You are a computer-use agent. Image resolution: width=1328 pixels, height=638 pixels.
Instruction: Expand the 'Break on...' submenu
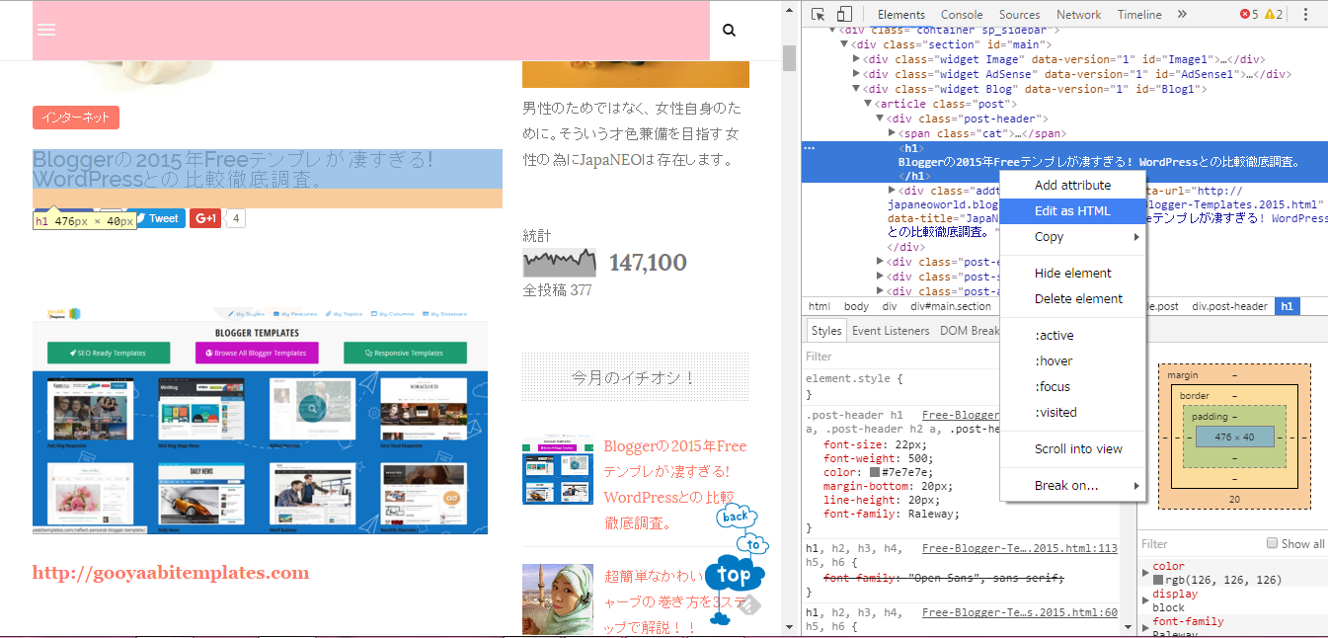(1064, 485)
